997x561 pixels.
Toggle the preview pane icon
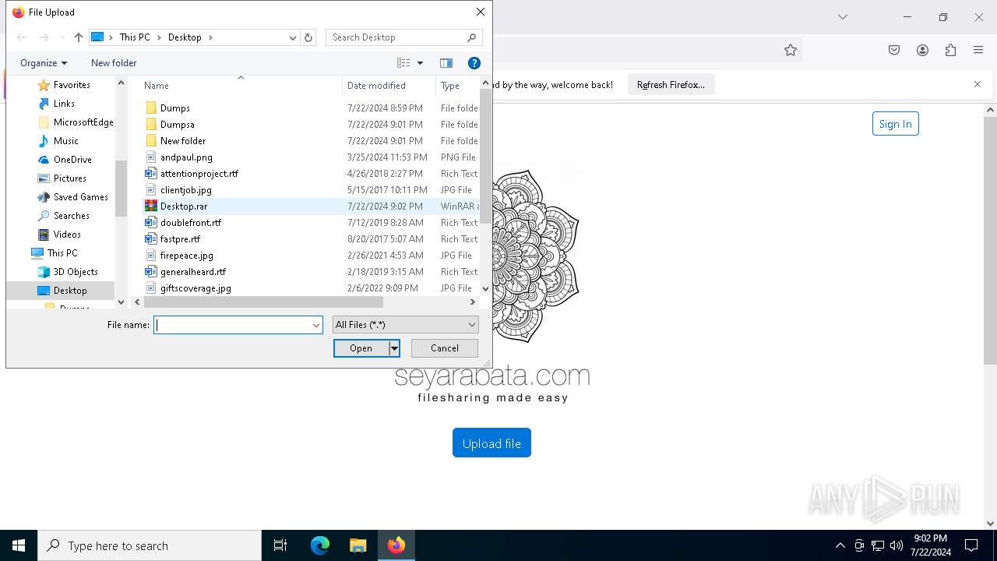pyautogui.click(x=446, y=63)
